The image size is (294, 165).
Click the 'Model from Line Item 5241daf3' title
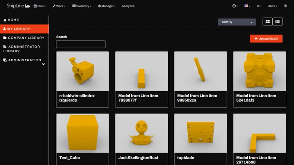(x=256, y=98)
